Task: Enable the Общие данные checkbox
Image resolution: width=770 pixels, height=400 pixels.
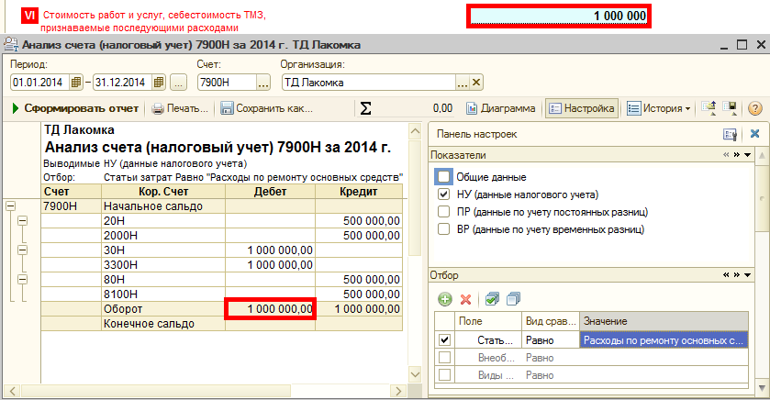Action: pos(444,177)
